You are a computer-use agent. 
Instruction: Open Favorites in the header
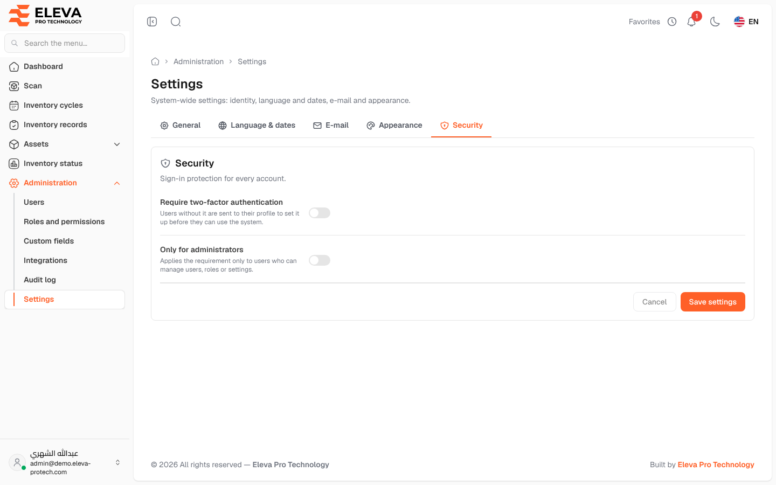[645, 22]
